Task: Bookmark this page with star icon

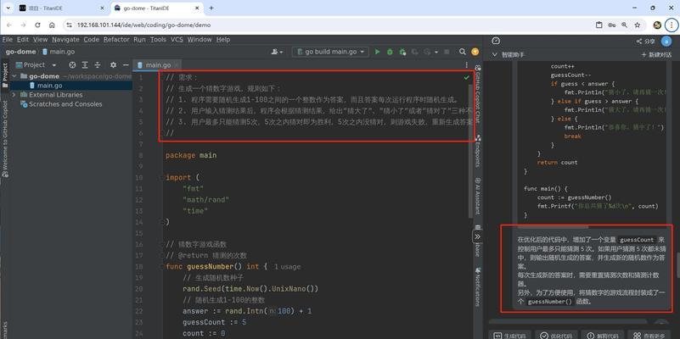Action: point(637,25)
